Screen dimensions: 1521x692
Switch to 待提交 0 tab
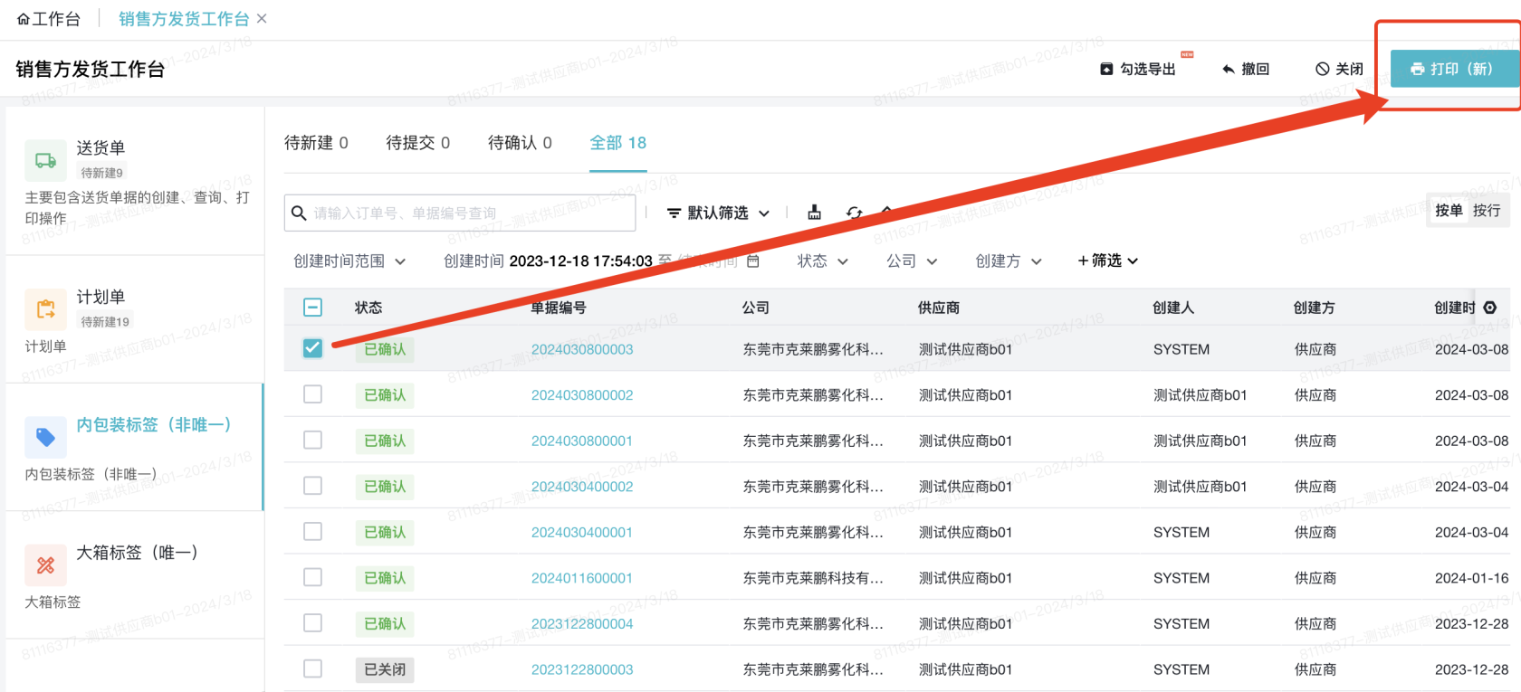417,143
